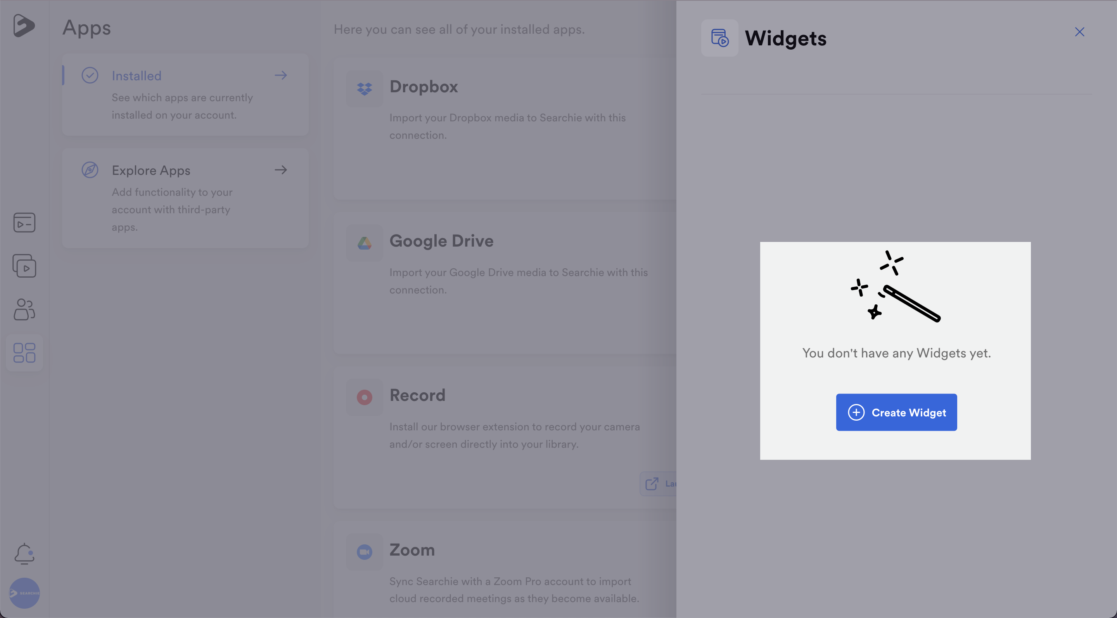Image resolution: width=1117 pixels, height=618 pixels.
Task: Click the Installed checkmark icon
Action: (x=90, y=75)
